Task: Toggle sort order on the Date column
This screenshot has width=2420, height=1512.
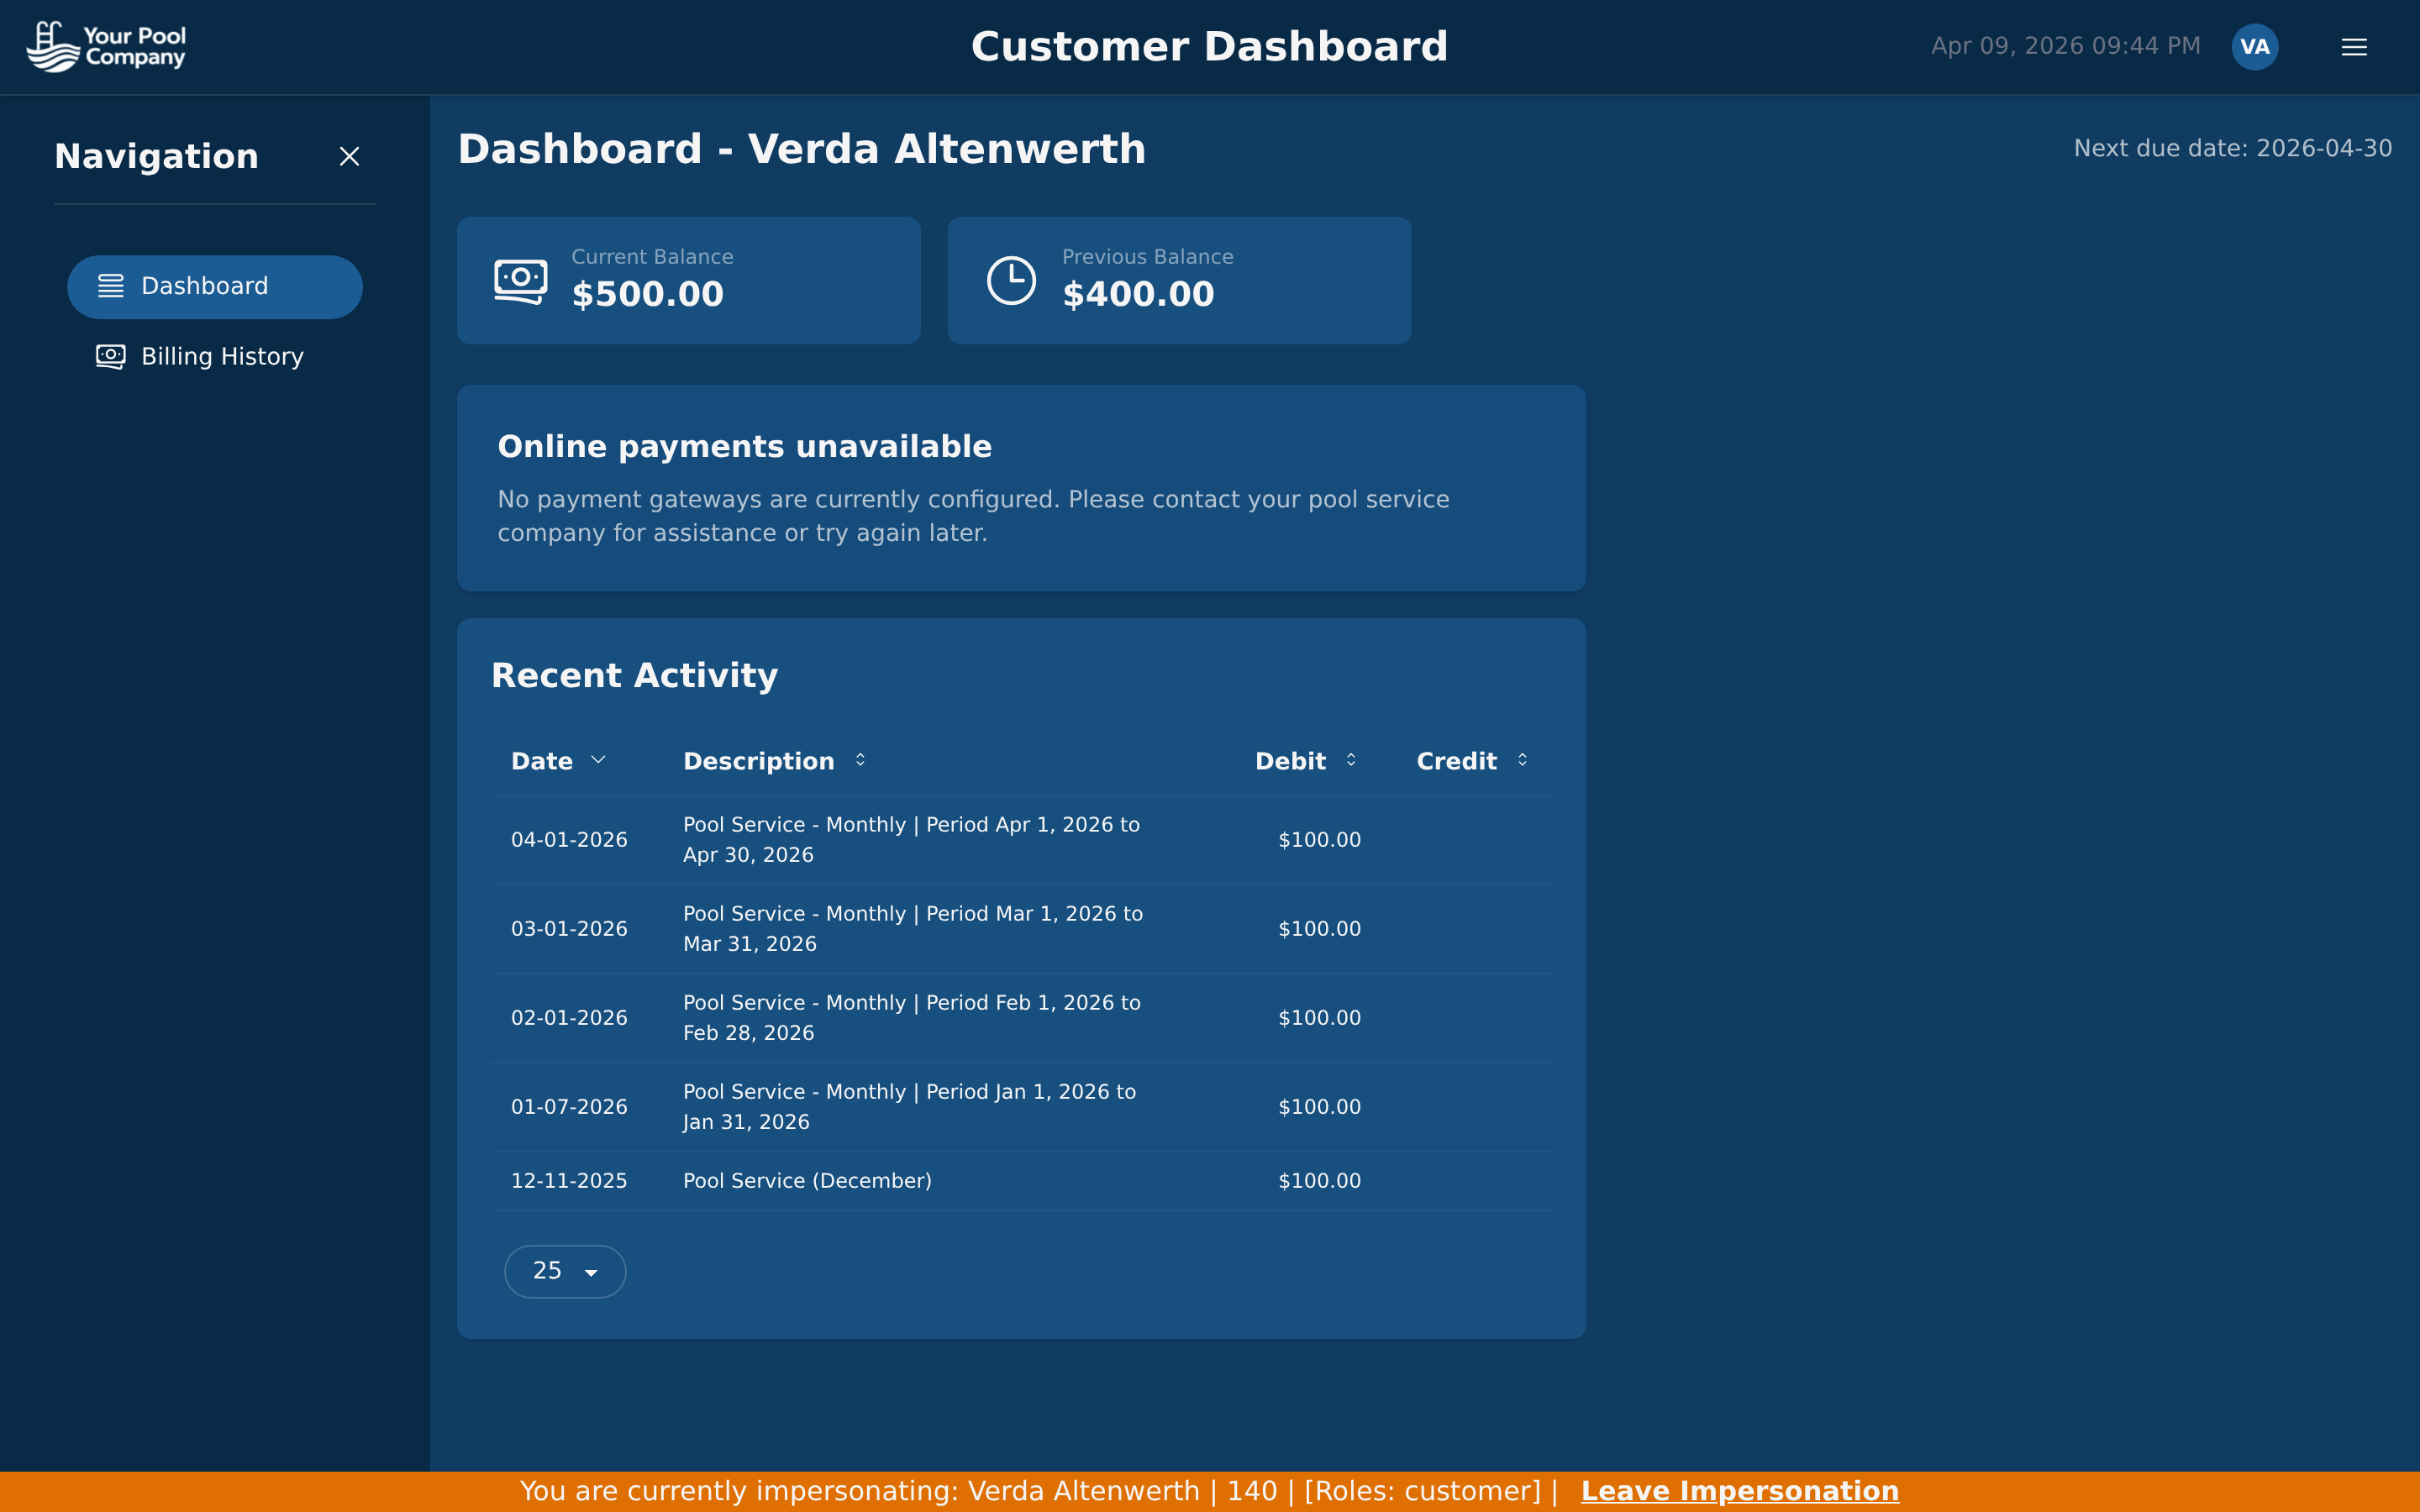Action: point(598,760)
